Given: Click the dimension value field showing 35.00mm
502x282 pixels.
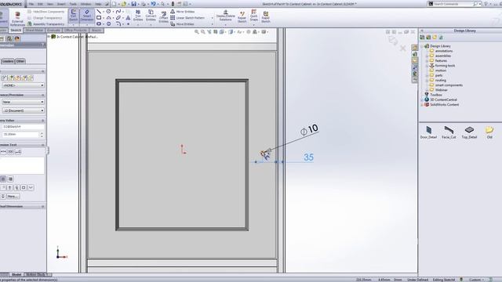Looking at the screenshot, I should coord(20,134).
